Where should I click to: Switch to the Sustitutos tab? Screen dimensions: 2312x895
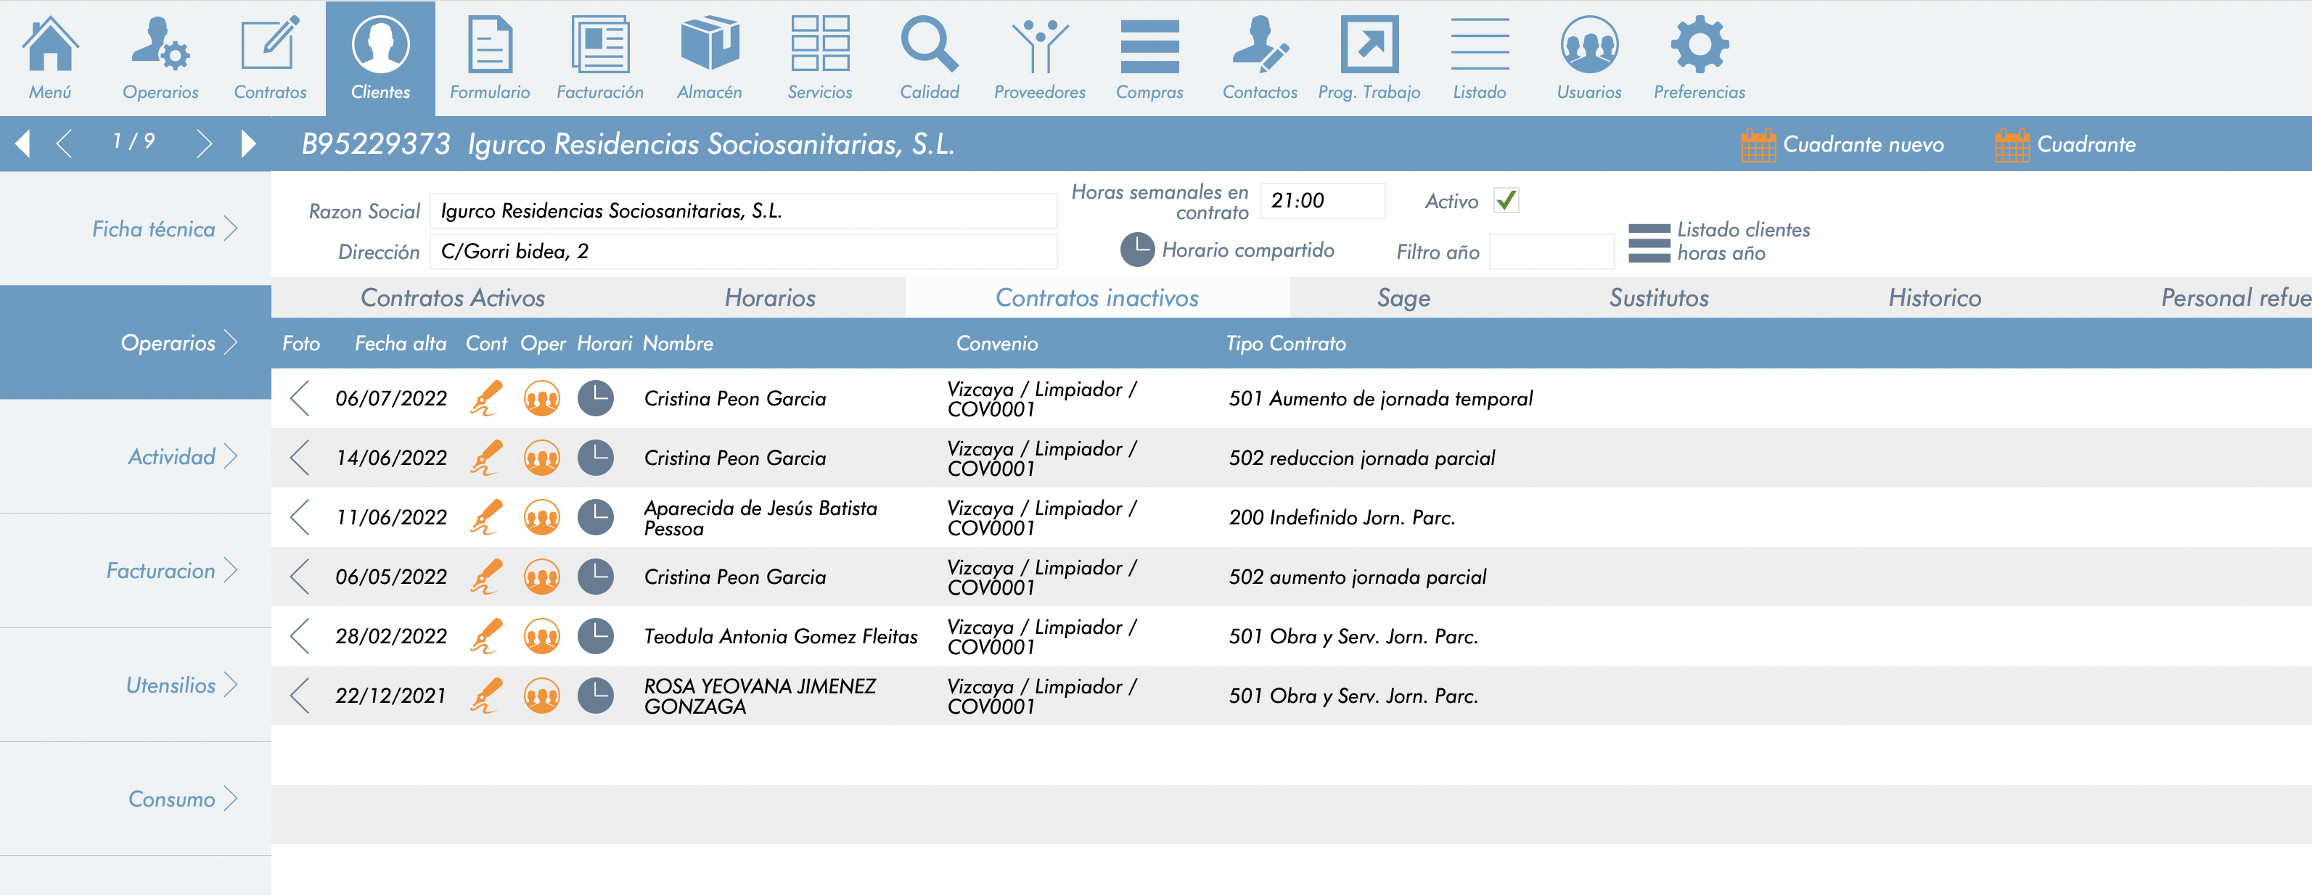point(1657,298)
